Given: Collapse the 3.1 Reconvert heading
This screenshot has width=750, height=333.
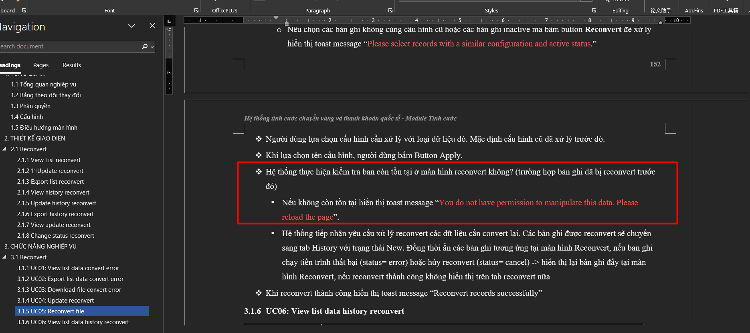Looking at the screenshot, I should (x=4, y=257).
